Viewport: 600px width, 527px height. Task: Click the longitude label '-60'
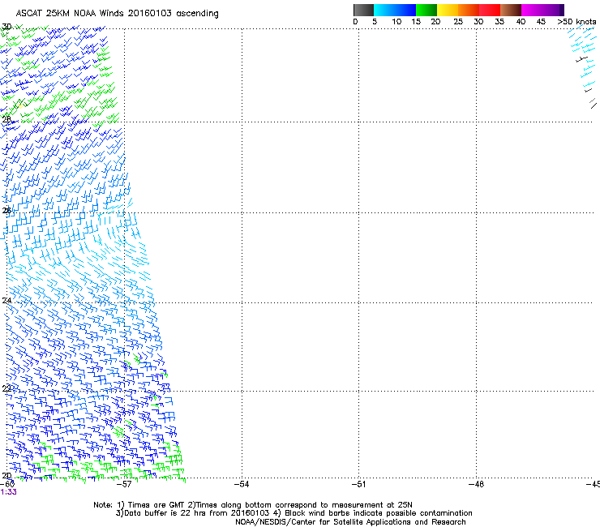pos(7,484)
